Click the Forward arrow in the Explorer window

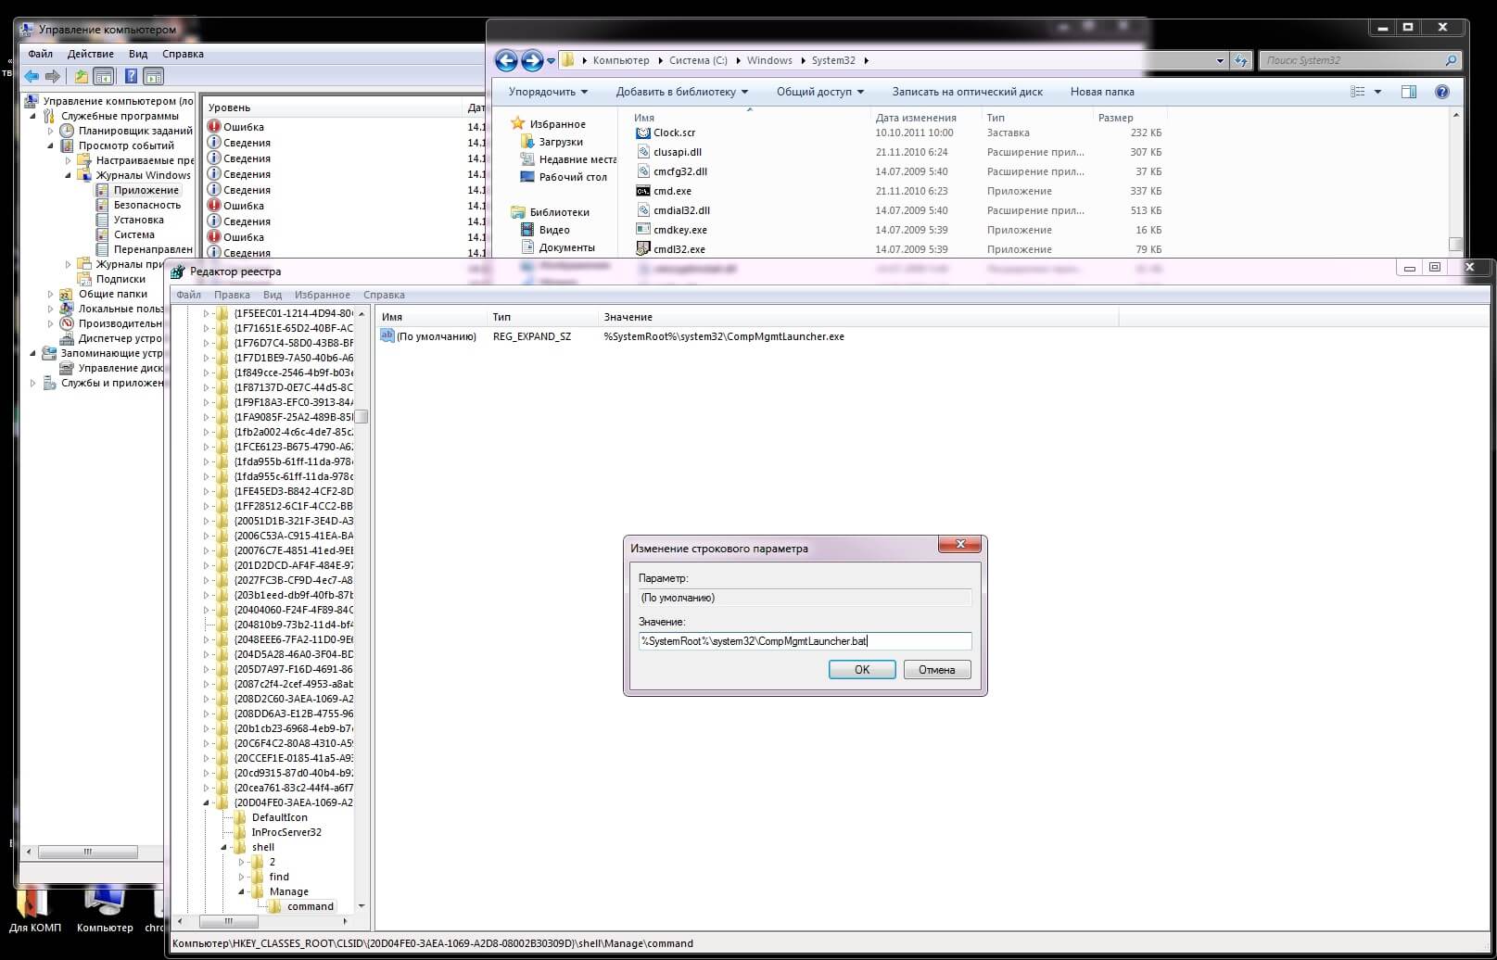pos(533,60)
